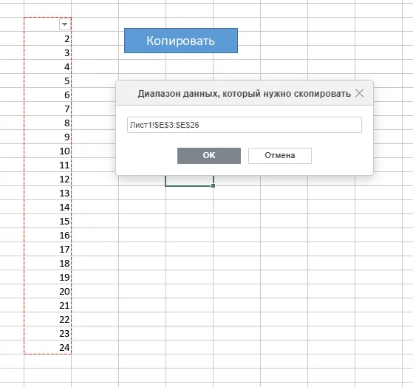Click the fill handle of the active cell
The image size is (413, 387).
click(213, 185)
